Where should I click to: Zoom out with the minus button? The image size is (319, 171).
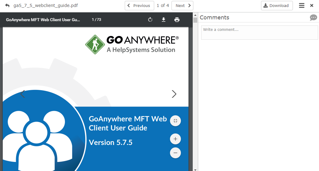click(175, 153)
